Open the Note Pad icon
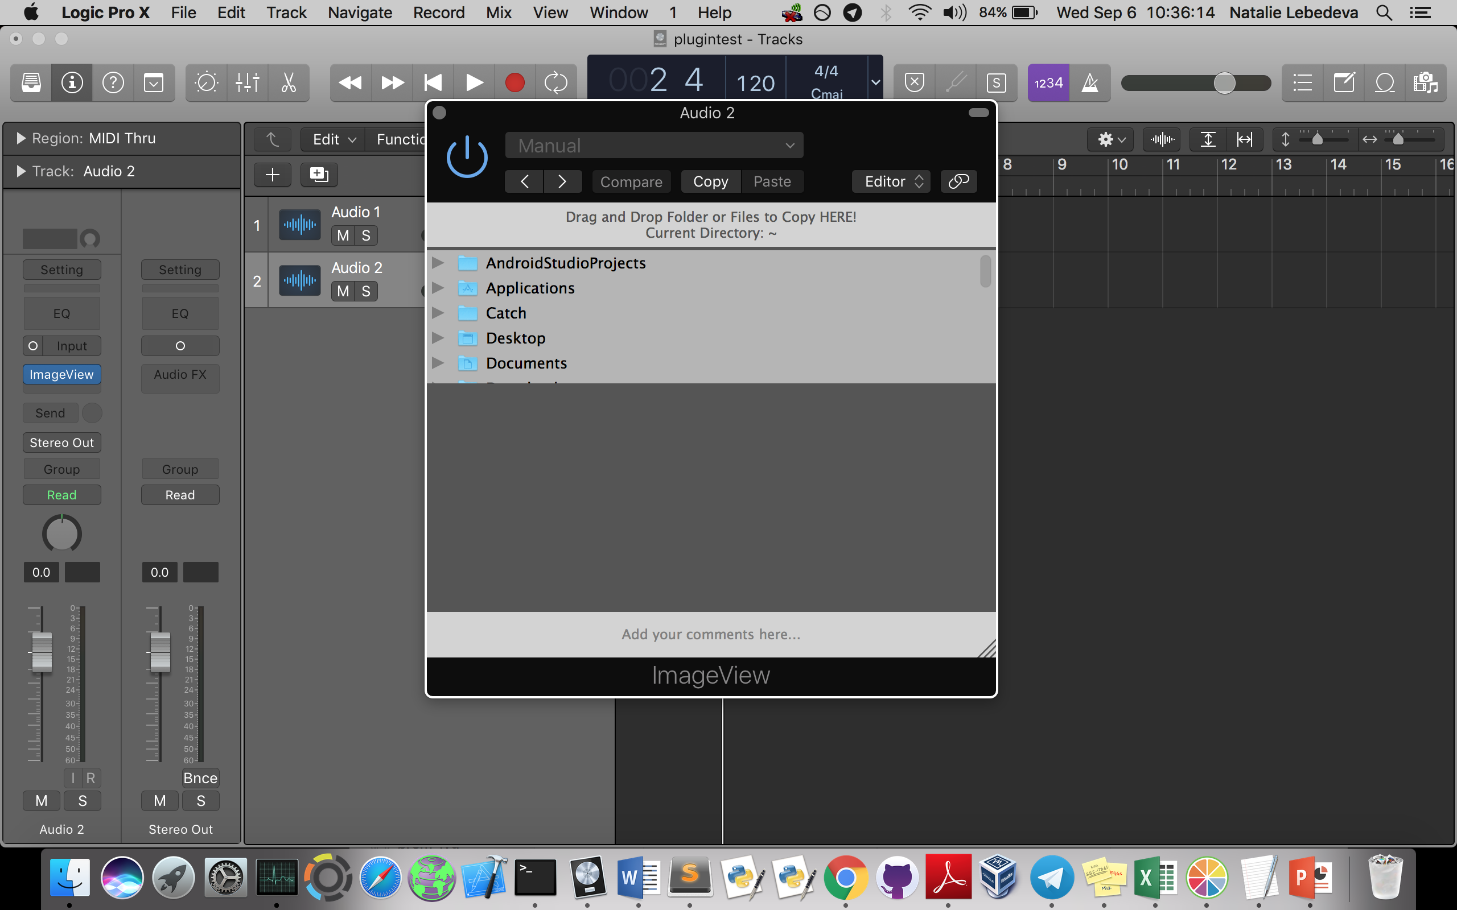This screenshot has width=1457, height=910. (x=1344, y=82)
